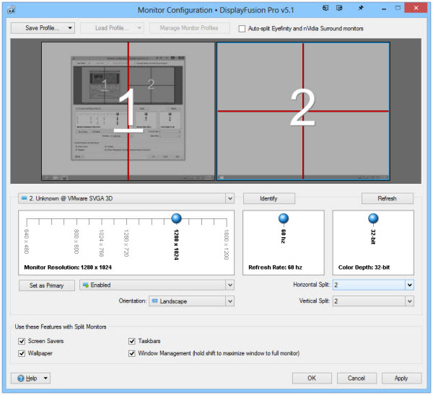Click the 1024 x 768 resolution label
433x395 pixels.
pos(101,243)
